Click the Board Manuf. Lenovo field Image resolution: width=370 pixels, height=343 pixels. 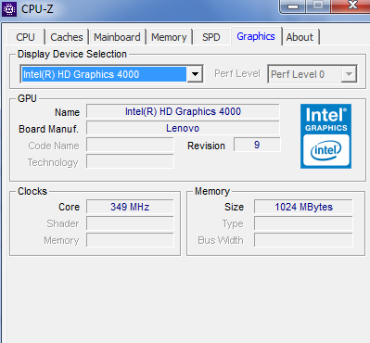coord(183,128)
